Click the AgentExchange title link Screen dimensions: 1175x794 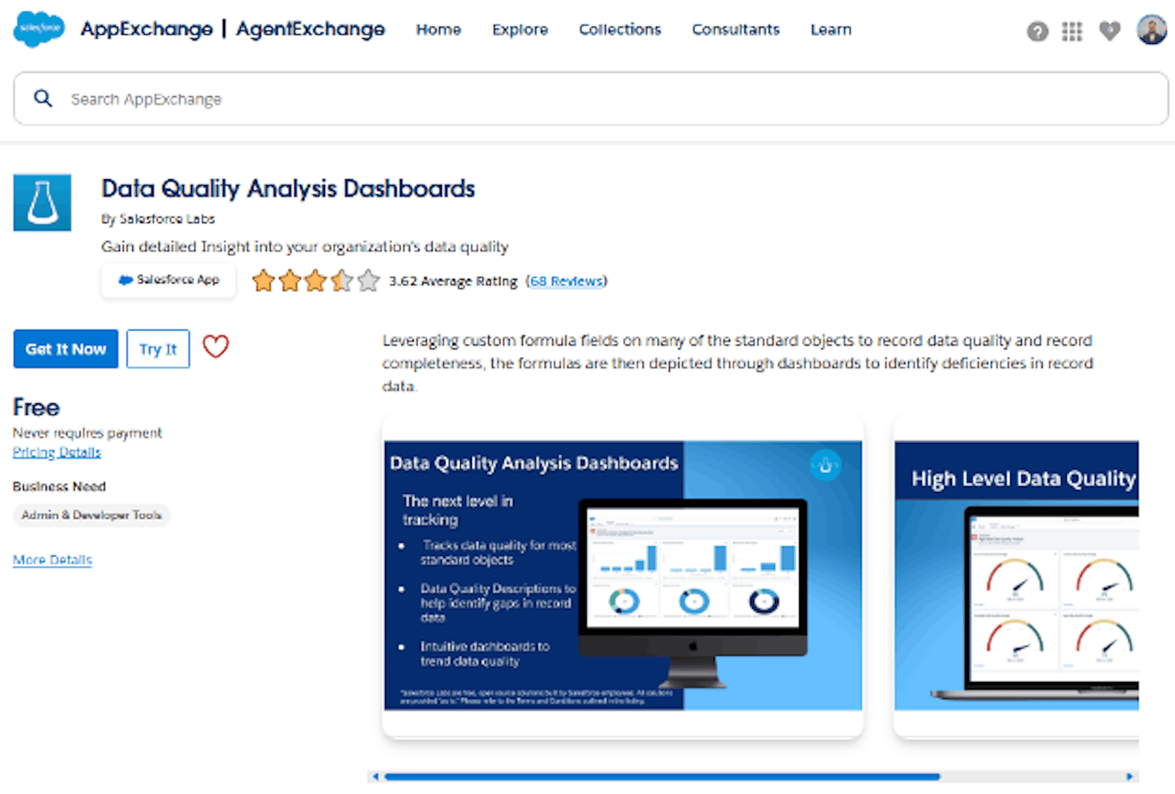(310, 29)
